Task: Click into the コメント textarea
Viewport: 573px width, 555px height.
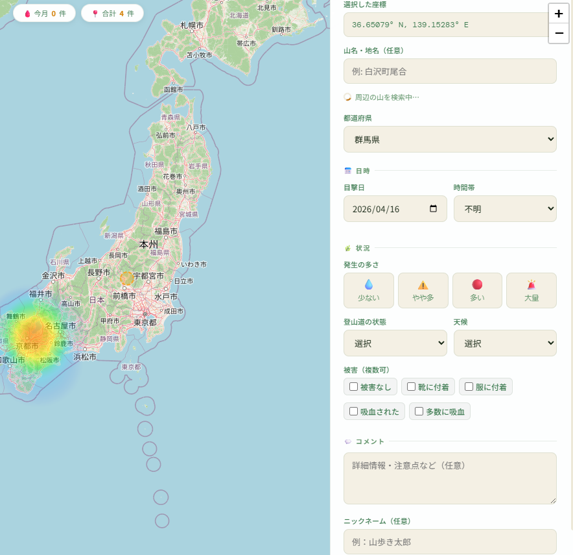Action: tap(450, 478)
